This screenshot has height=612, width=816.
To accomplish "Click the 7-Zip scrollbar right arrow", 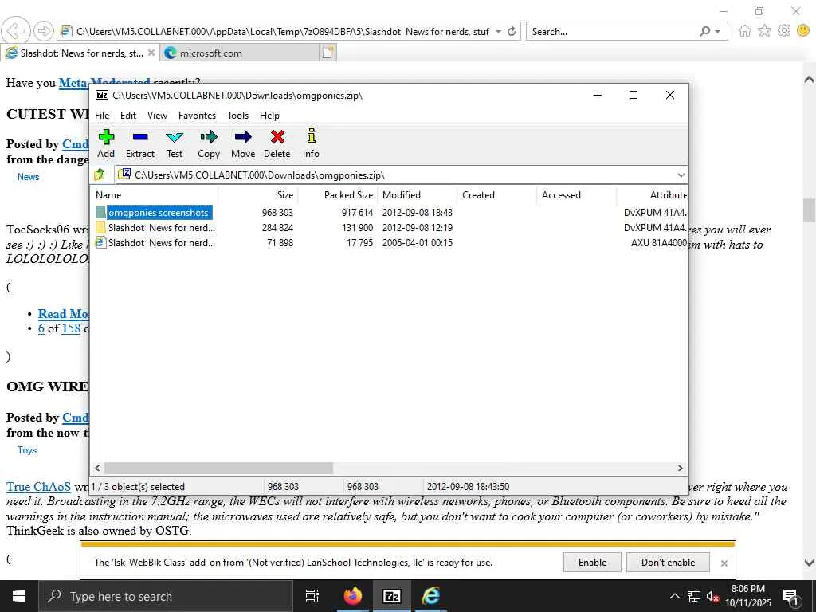I will 681,468.
